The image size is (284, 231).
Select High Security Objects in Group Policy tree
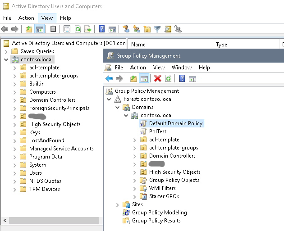coord(175,172)
